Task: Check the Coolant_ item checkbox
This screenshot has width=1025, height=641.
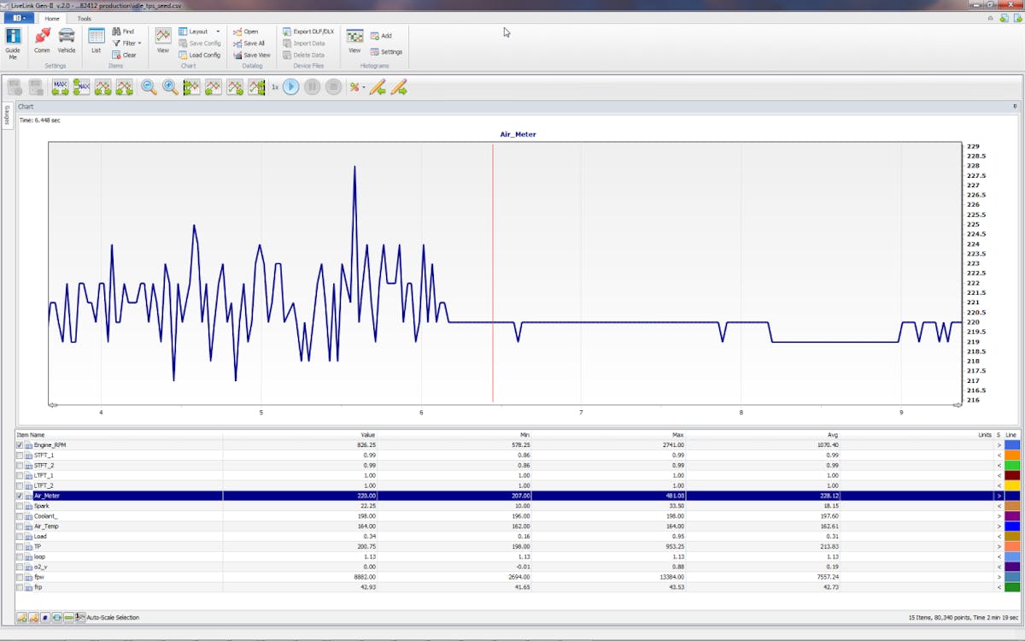Action: 20,516
